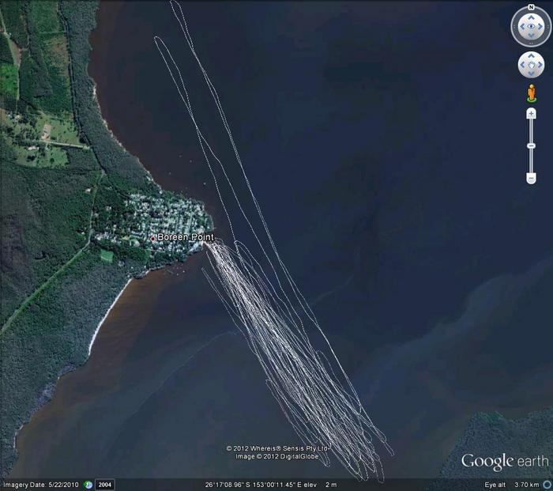The width and height of the screenshot is (553, 491).
Task: Pan map left with Move joystick
Action: tap(522, 64)
